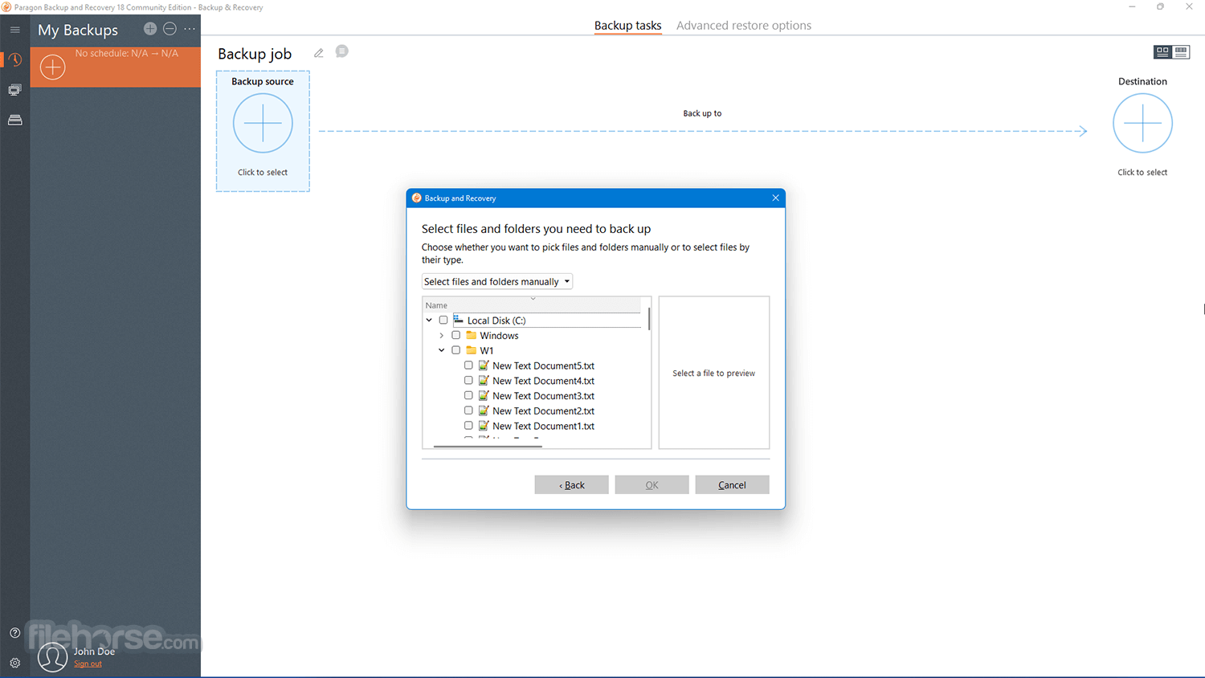Click the John Doe user name
The image size is (1205, 678).
point(94,651)
